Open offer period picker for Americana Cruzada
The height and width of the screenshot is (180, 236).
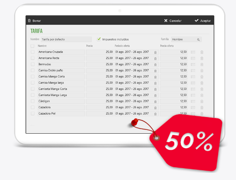point(136,52)
